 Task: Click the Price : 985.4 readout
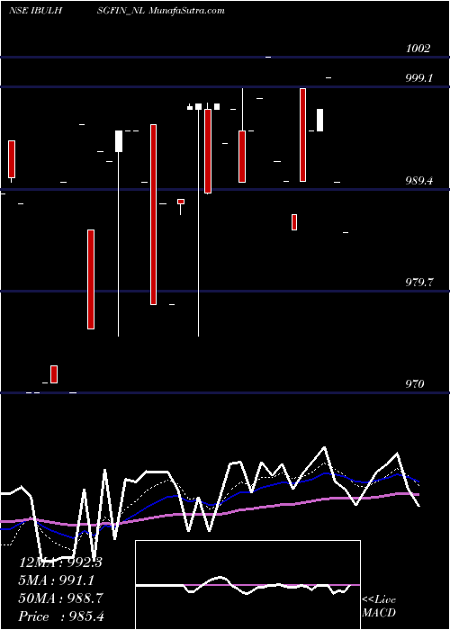click(61, 616)
